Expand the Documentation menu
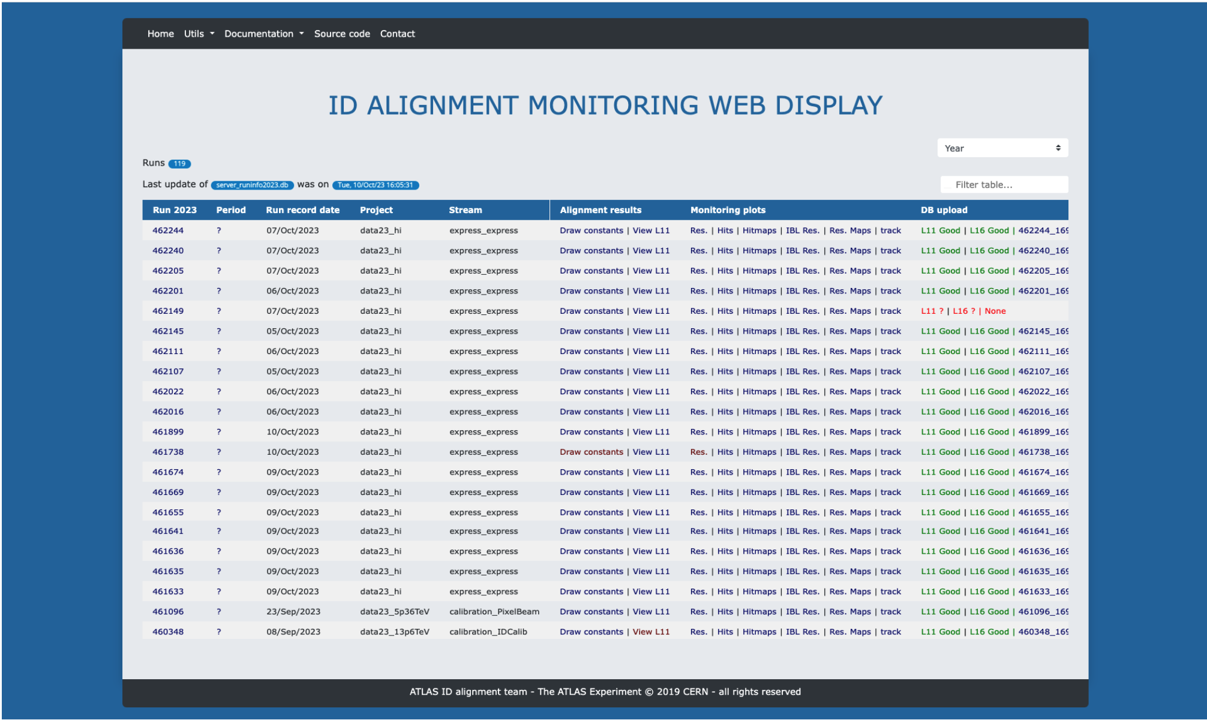The height and width of the screenshot is (720, 1207). click(264, 34)
